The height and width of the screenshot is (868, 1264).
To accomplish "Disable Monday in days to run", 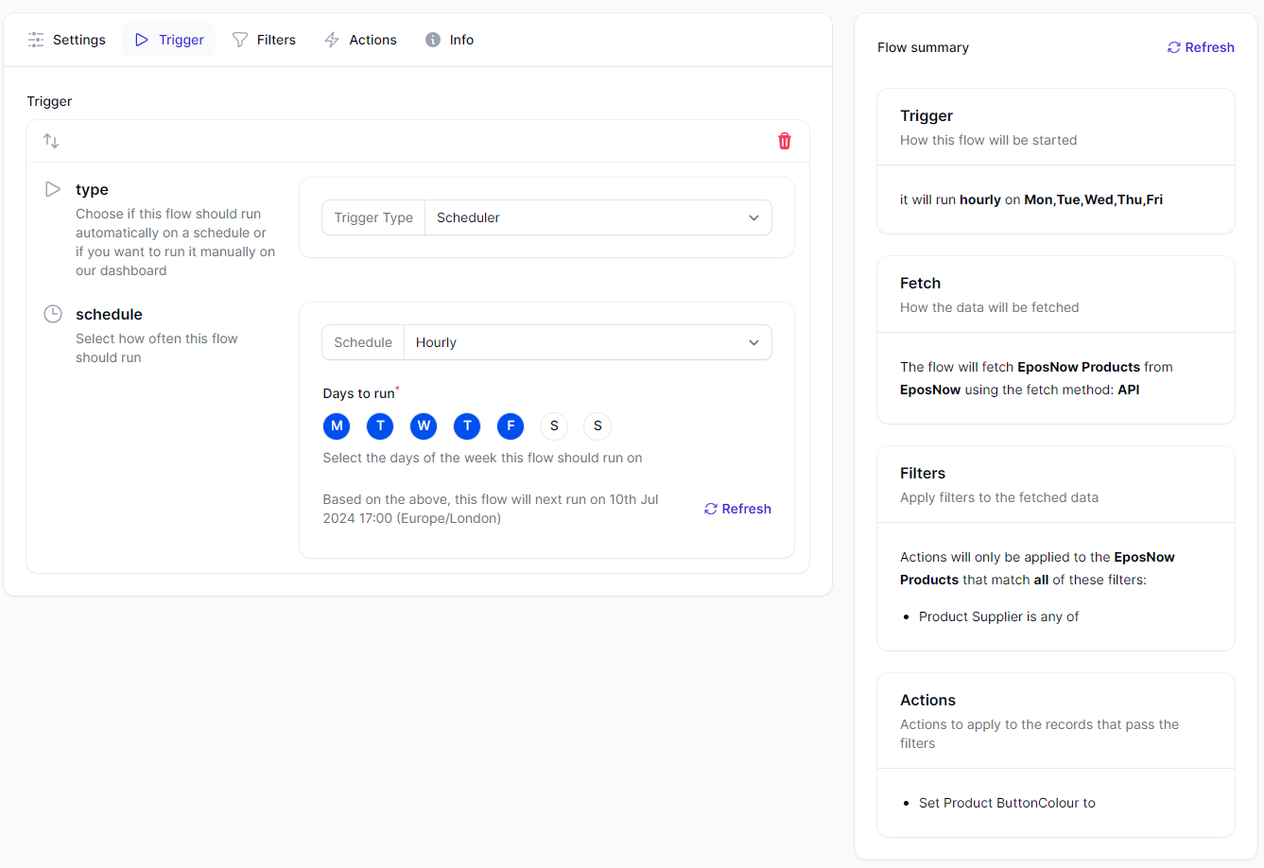I will click(x=337, y=426).
